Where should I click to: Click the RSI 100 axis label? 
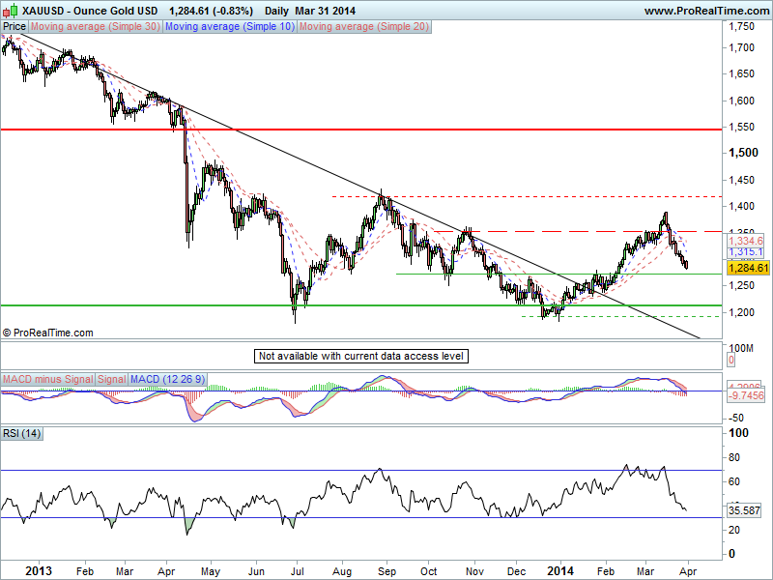pyautogui.click(x=738, y=433)
